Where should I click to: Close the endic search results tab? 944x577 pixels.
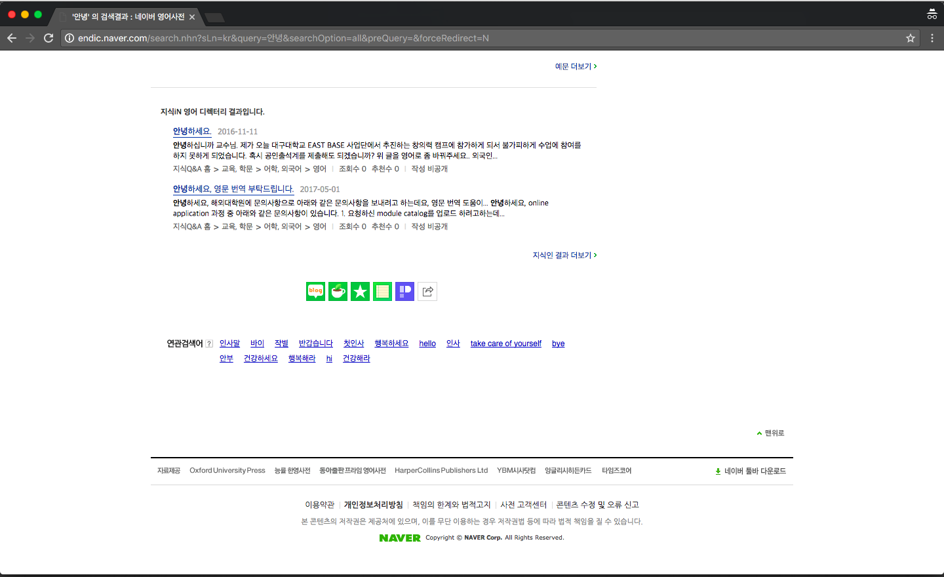coord(192,17)
